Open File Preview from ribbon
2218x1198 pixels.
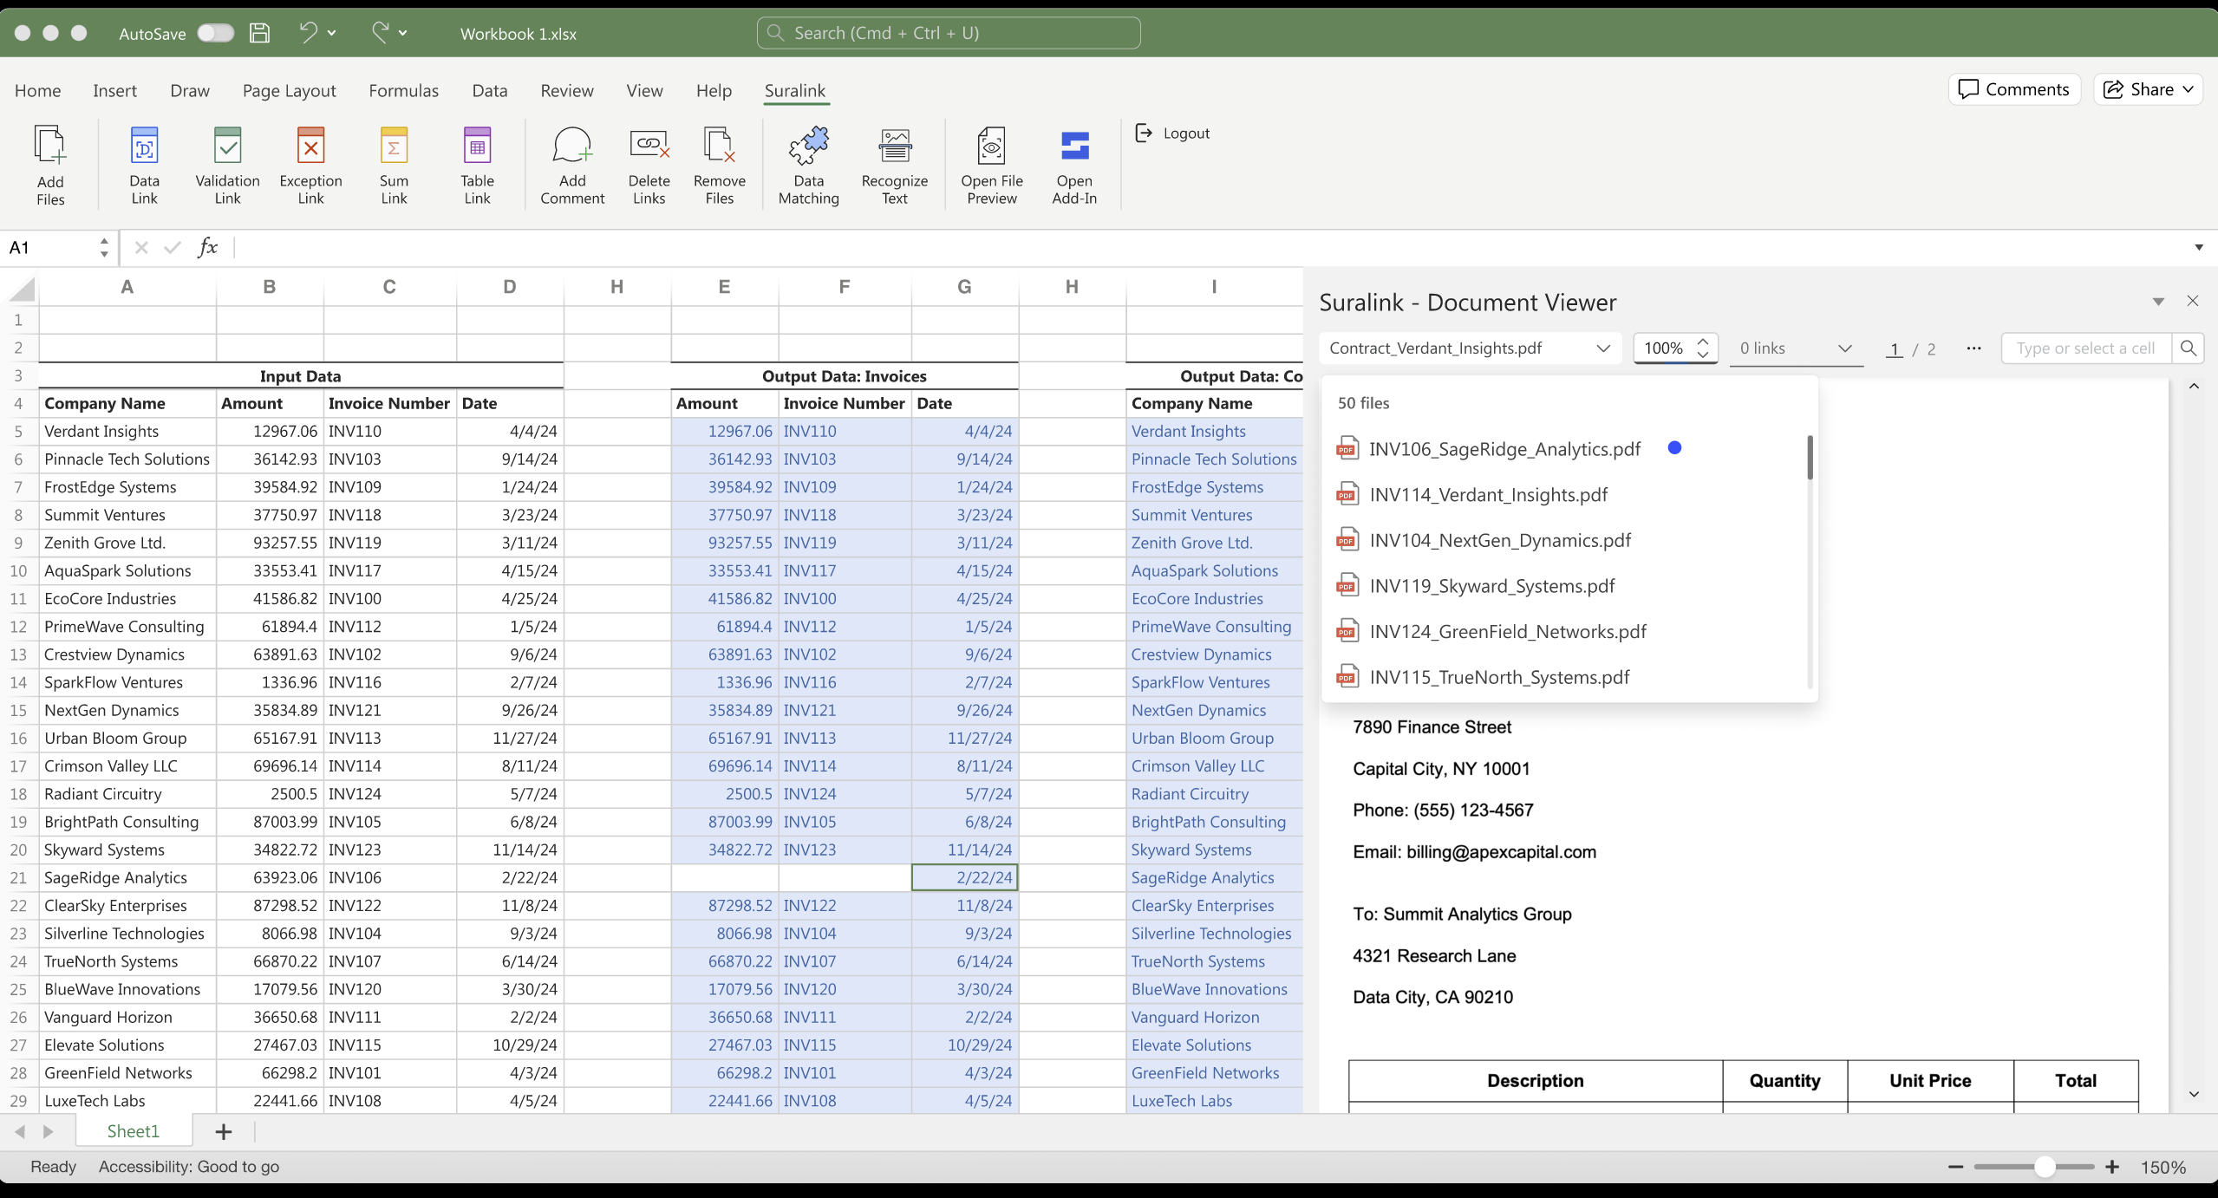point(991,146)
